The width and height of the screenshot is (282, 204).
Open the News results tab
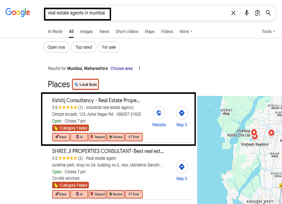click(x=104, y=31)
